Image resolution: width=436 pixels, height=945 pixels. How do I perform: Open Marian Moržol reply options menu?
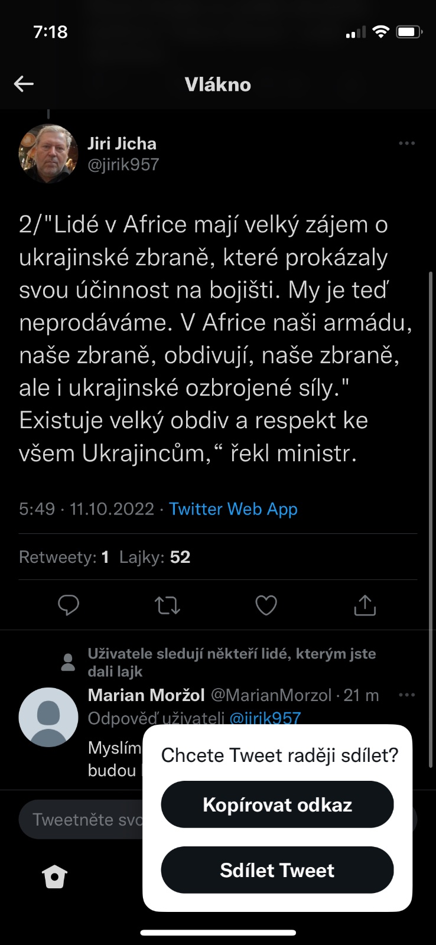(x=406, y=695)
